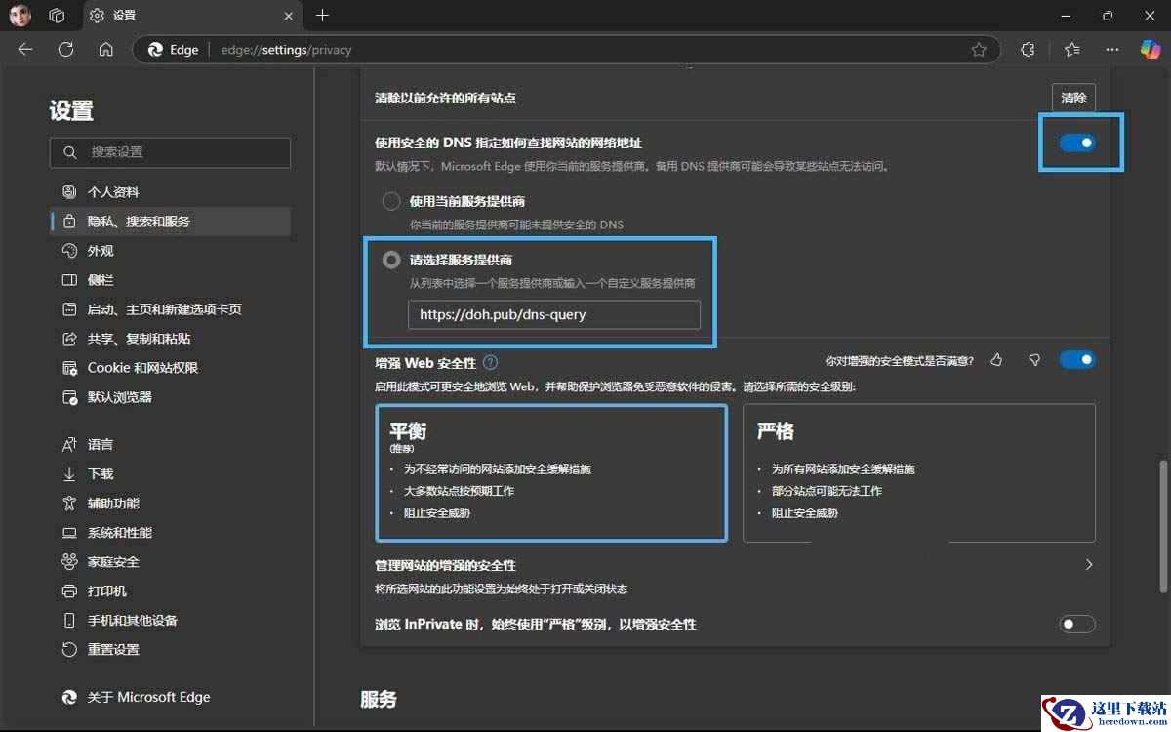Viewport: 1171px width, 732px height.
Task: Open 打印机 settings section
Action: (171, 591)
